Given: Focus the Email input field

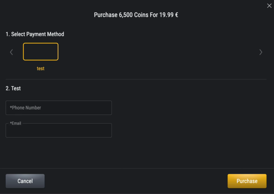Looking at the screenshot, I should pyautogui.click(x=59, y=131).
